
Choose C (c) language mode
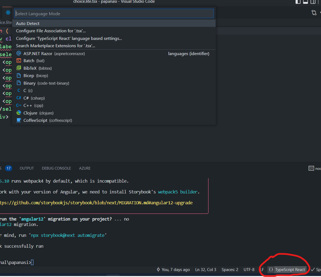114,91
